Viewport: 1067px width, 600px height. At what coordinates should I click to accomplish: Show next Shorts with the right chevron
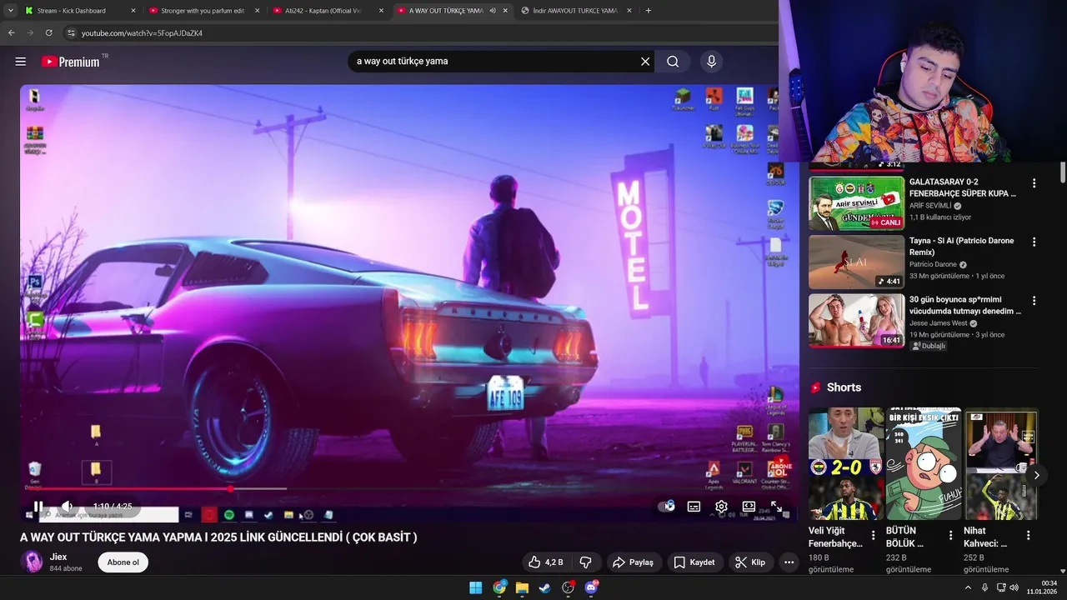tap(1036, 475)
